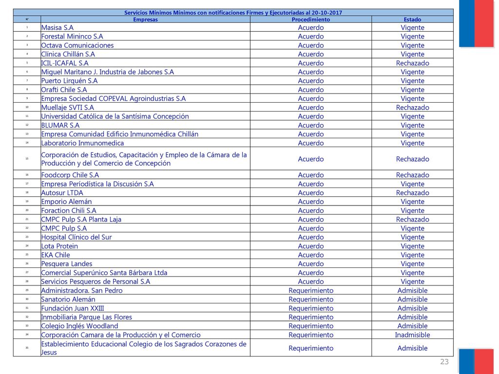The height and width of the screenshot is (374, 499).
Task: Click the page number 23
Action: pos(444,362)
